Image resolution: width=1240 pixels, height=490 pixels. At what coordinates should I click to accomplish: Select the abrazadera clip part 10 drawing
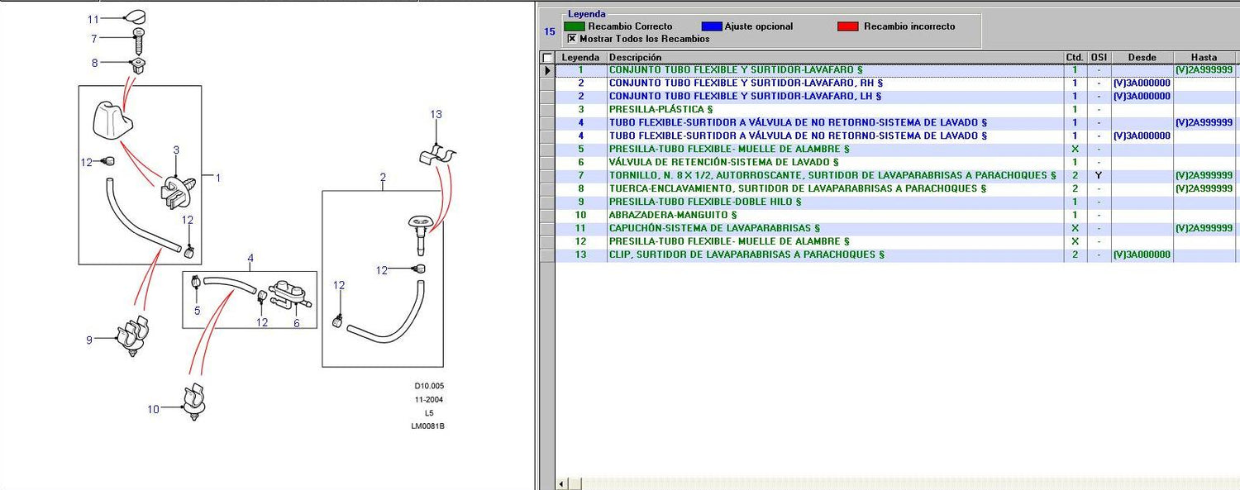click(193, 403)
